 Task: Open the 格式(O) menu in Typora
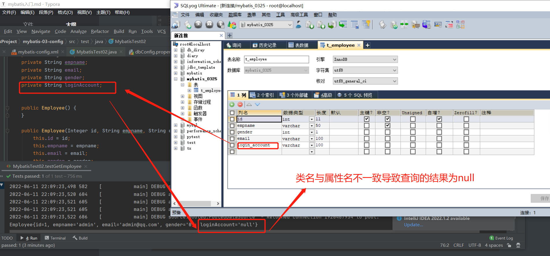pos(65,12)
